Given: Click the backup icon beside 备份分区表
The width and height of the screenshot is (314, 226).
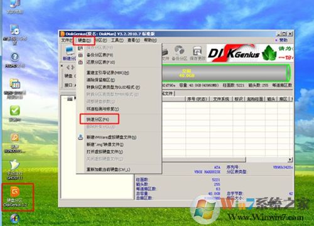Looking at the screenshot, I should coord(80,55).
